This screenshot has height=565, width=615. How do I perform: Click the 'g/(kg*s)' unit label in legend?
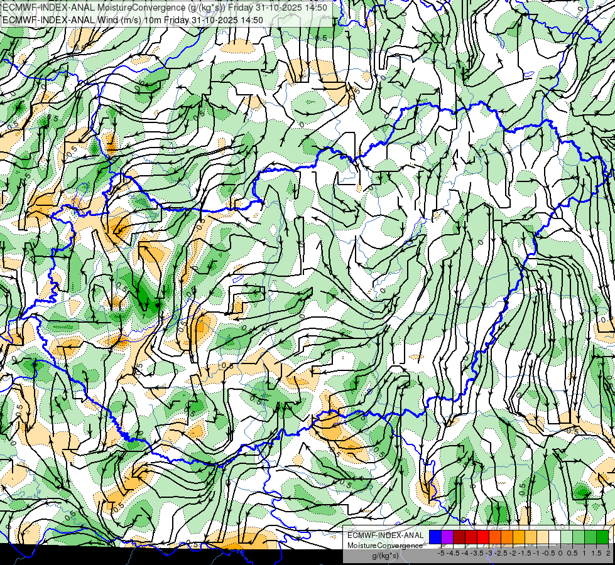coord(385,556)
